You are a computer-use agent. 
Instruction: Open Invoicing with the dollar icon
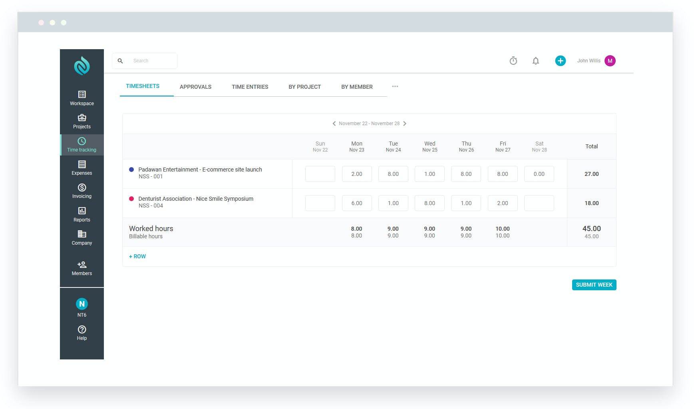(82, 191)
